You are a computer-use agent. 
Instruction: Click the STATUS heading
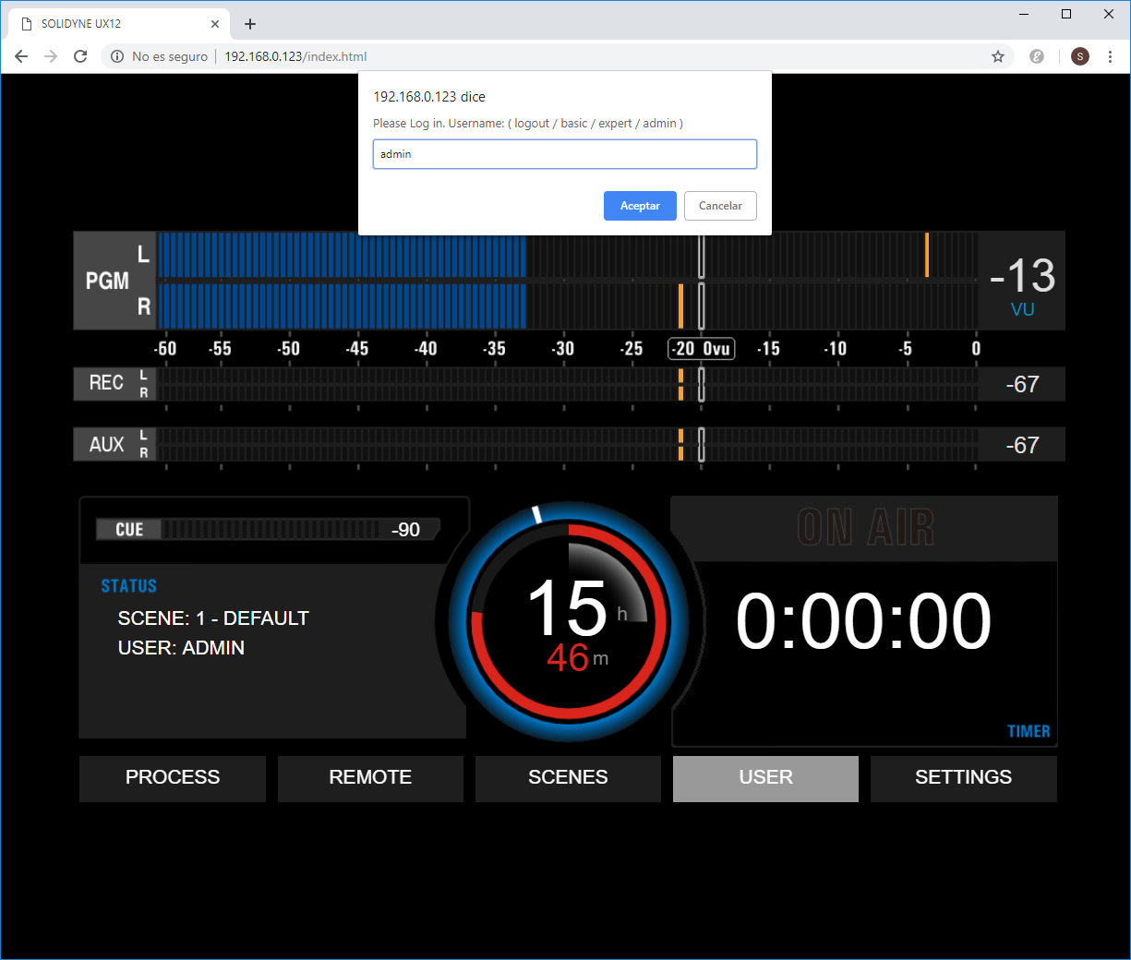[x=128, y=586]
